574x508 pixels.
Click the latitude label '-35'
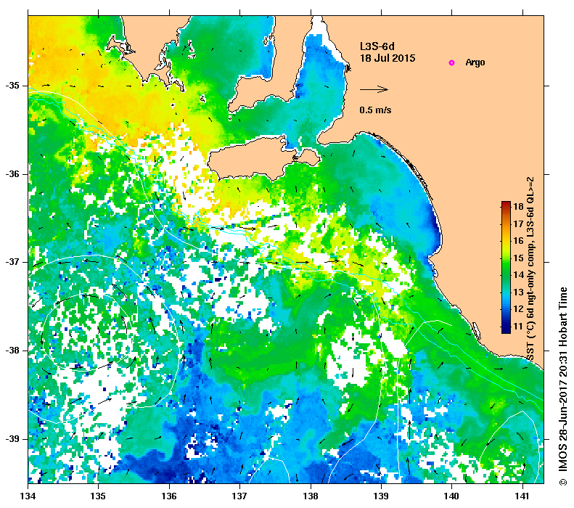pos(12,86)
